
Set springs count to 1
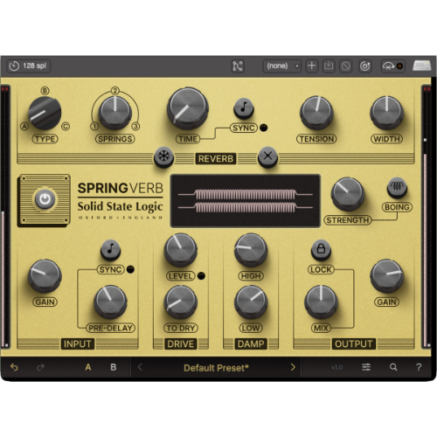coord(94,126)
